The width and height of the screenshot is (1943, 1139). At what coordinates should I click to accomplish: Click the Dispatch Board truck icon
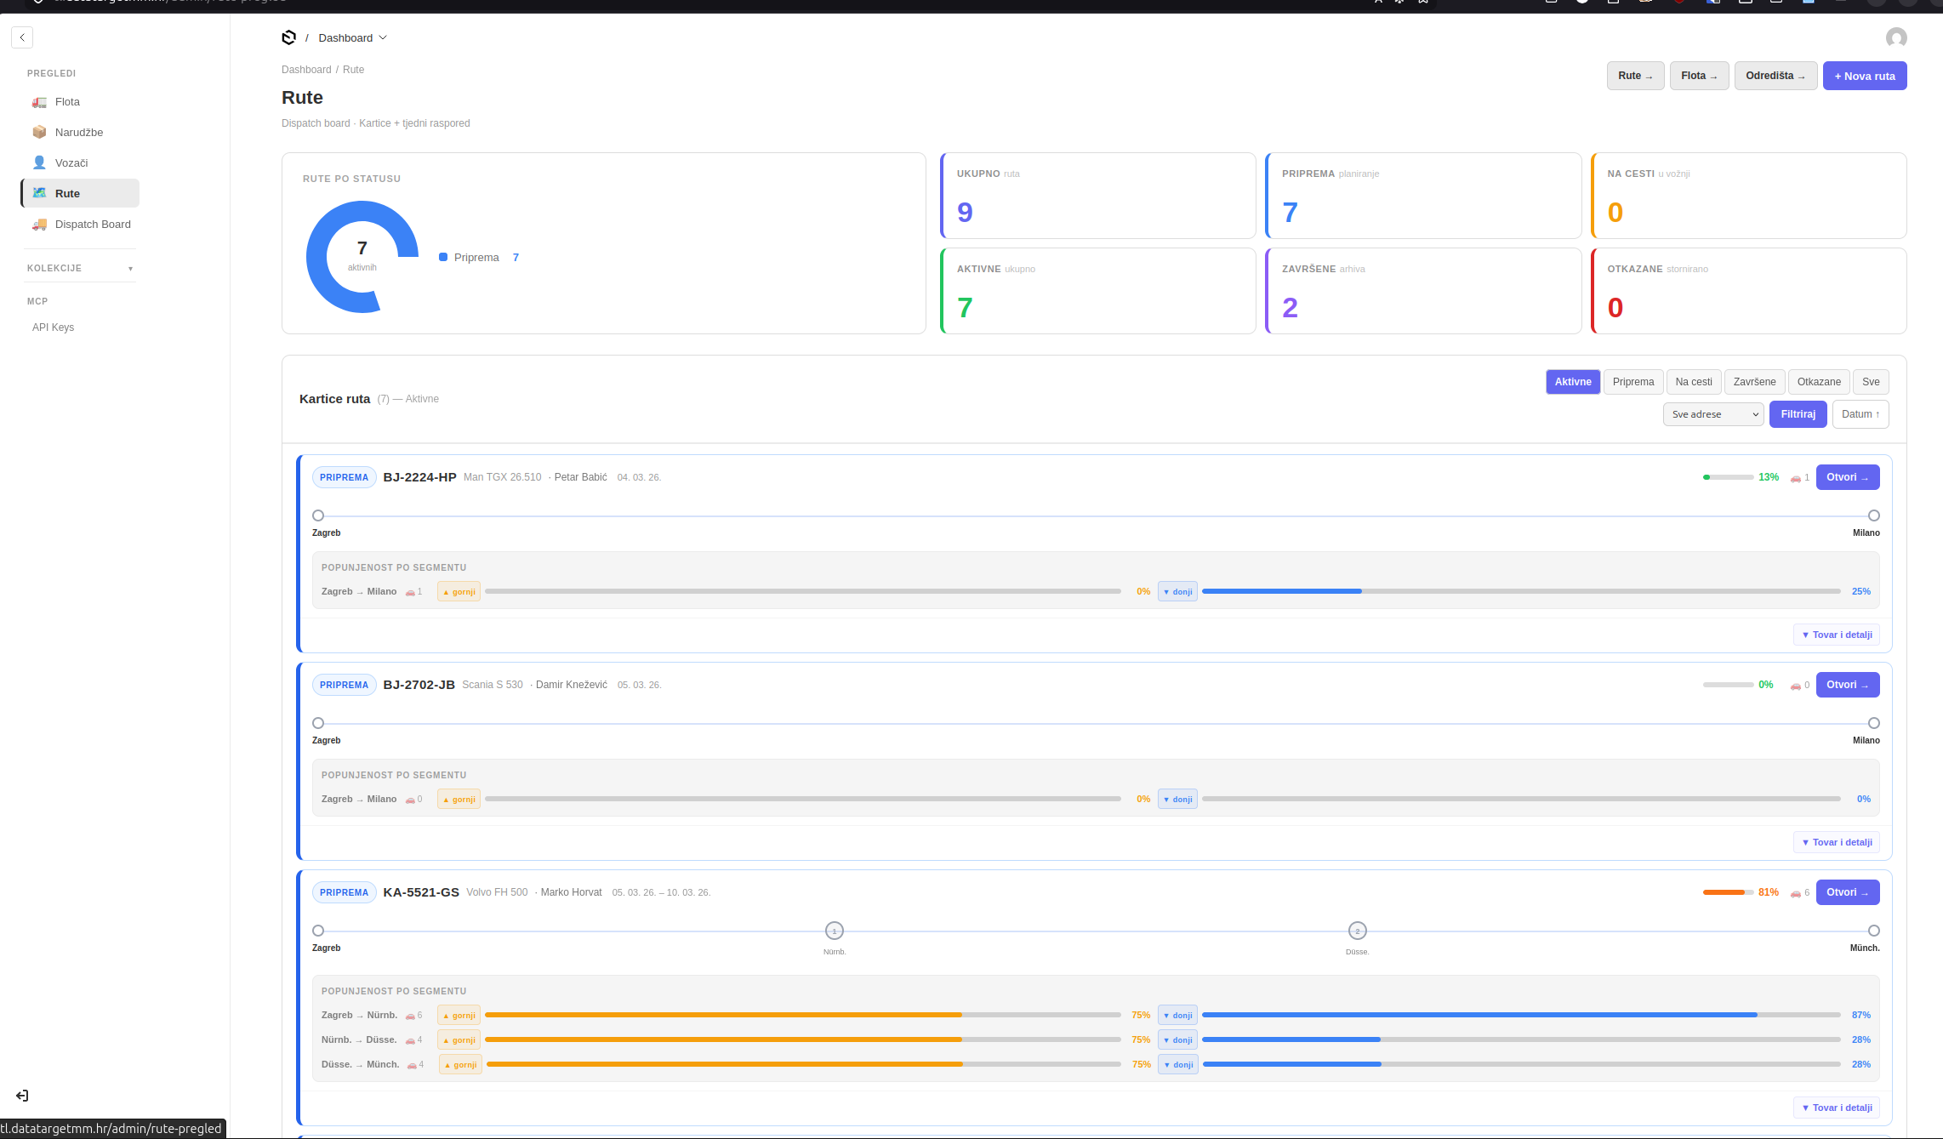pyautogui.click(x=39, y=225)
